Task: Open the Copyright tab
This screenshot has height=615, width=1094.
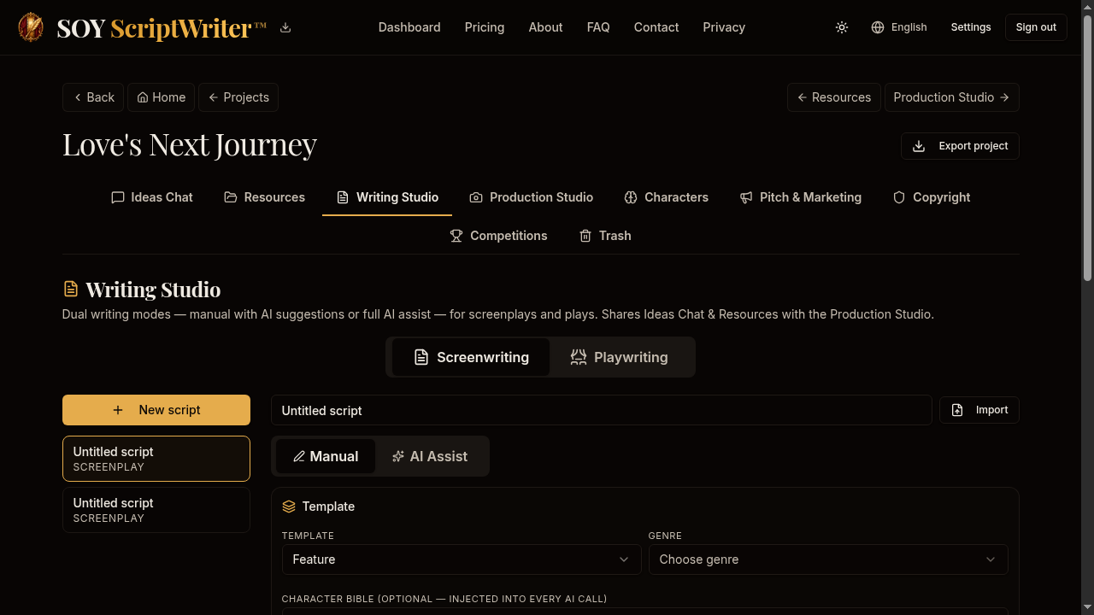Action: [932, 197]
